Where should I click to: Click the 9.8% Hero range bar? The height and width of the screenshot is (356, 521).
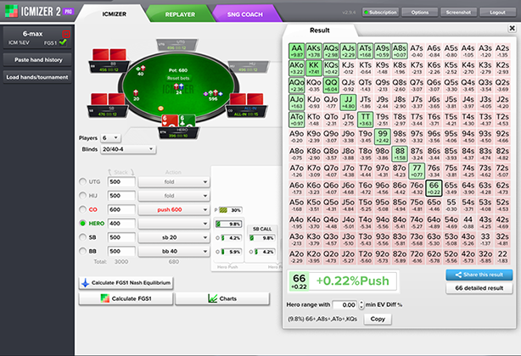pos(229,224)
